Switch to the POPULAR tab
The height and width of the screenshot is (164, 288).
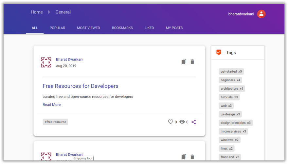pyautogui.click(x=57, y=28)
